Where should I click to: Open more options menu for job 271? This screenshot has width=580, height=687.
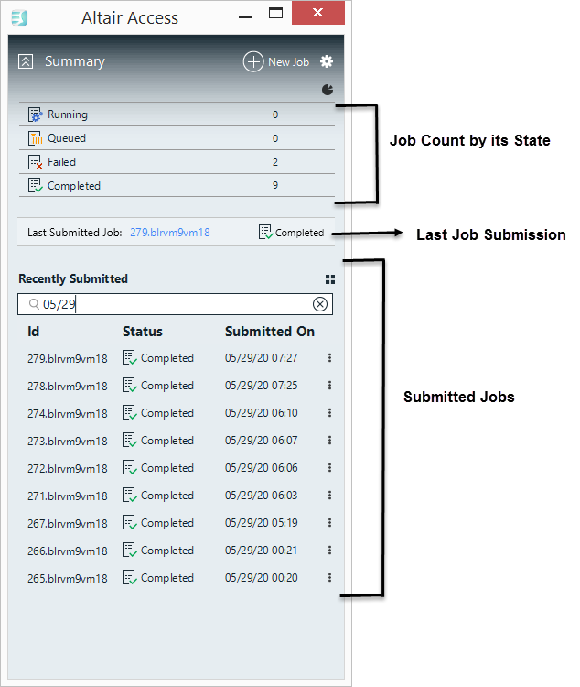pyautogui.click(x=329, y=495)
